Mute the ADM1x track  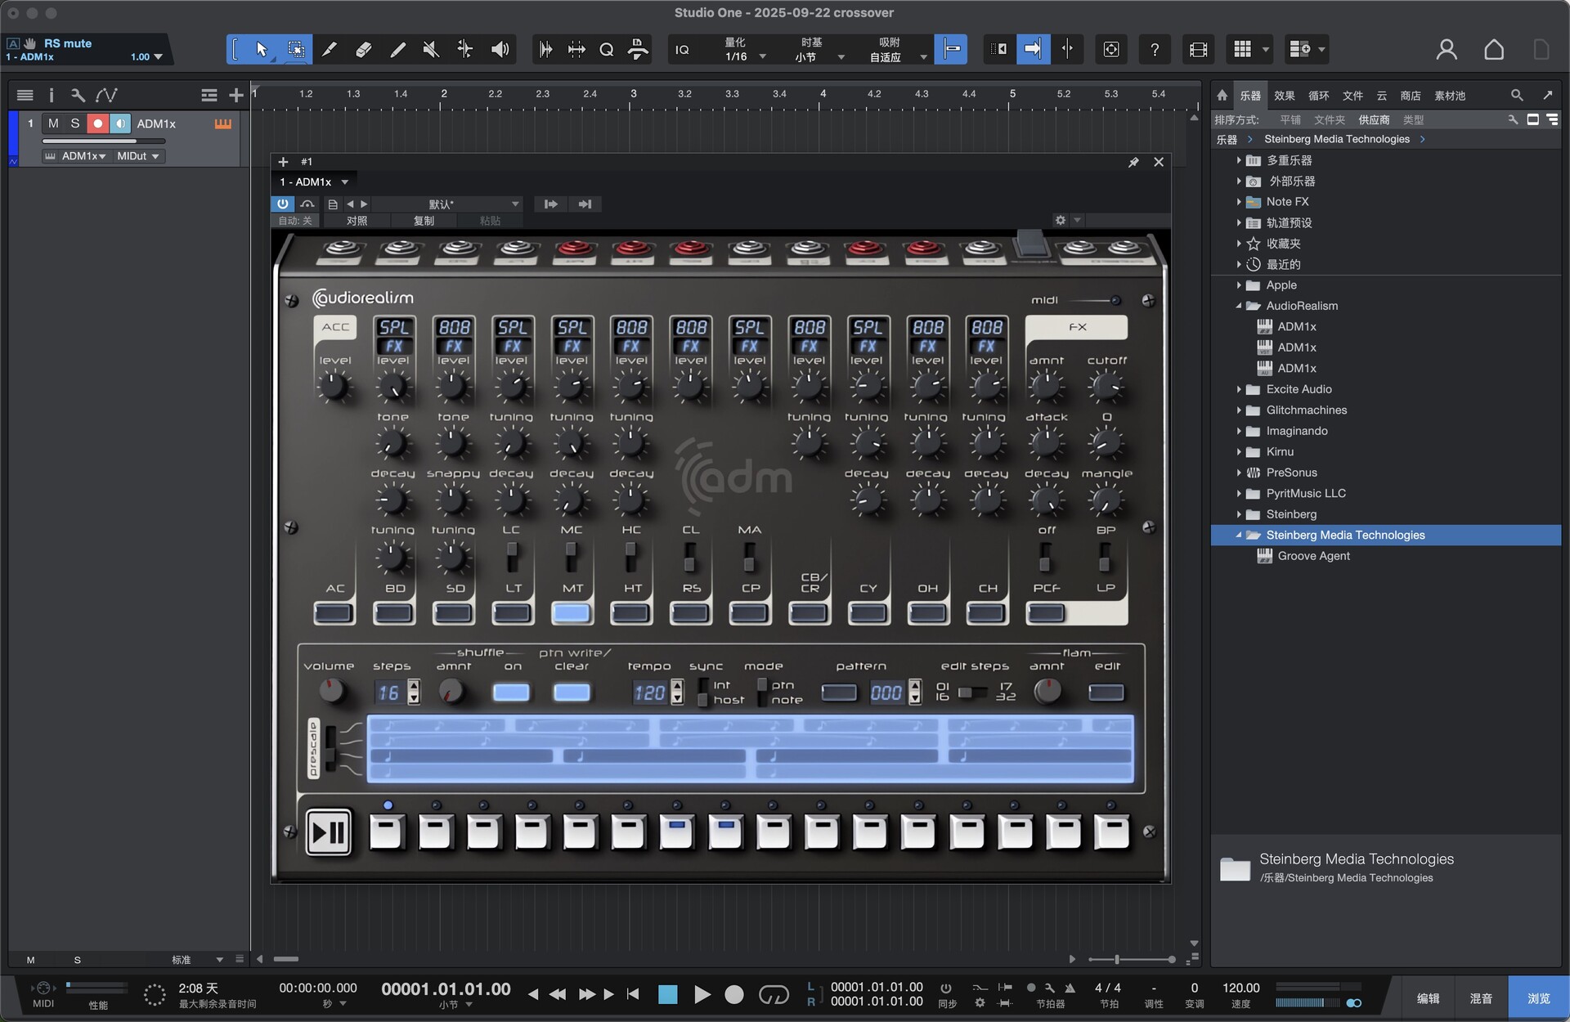click(x=53, y=123)
